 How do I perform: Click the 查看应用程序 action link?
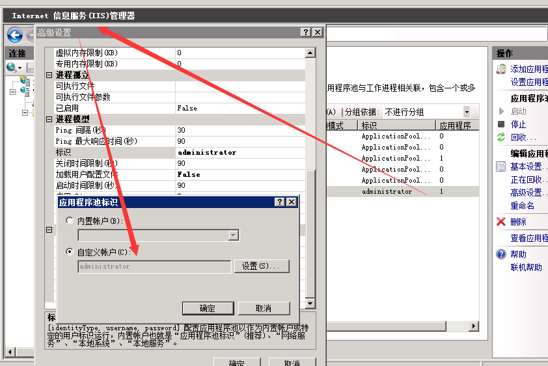(x=528, y=238)
